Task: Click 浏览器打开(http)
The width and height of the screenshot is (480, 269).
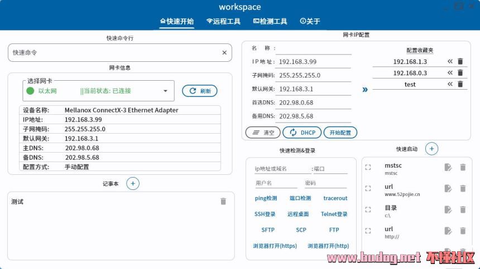Action: pos(328,246)
